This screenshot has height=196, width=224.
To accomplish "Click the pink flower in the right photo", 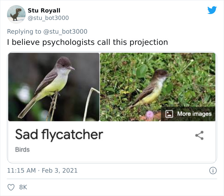I will (x=149, y=115).
